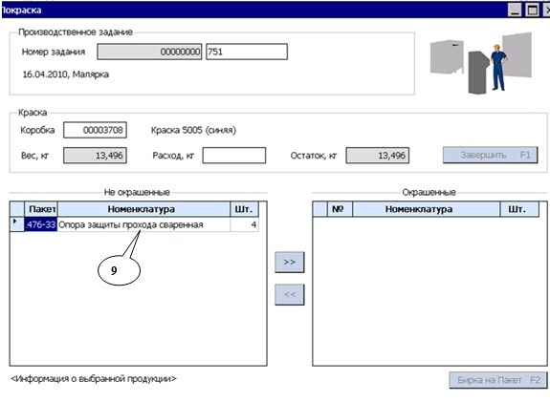Click the painter worker illustration
The width and height of the screenshot is (550, 402).
pos(498,68)
